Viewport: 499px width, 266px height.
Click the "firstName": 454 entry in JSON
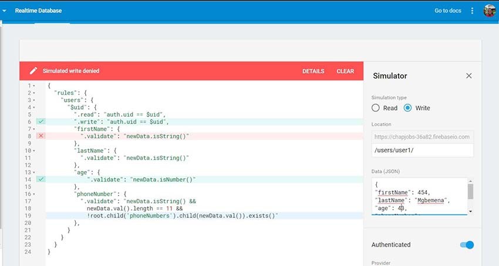[x=403, y=192]
